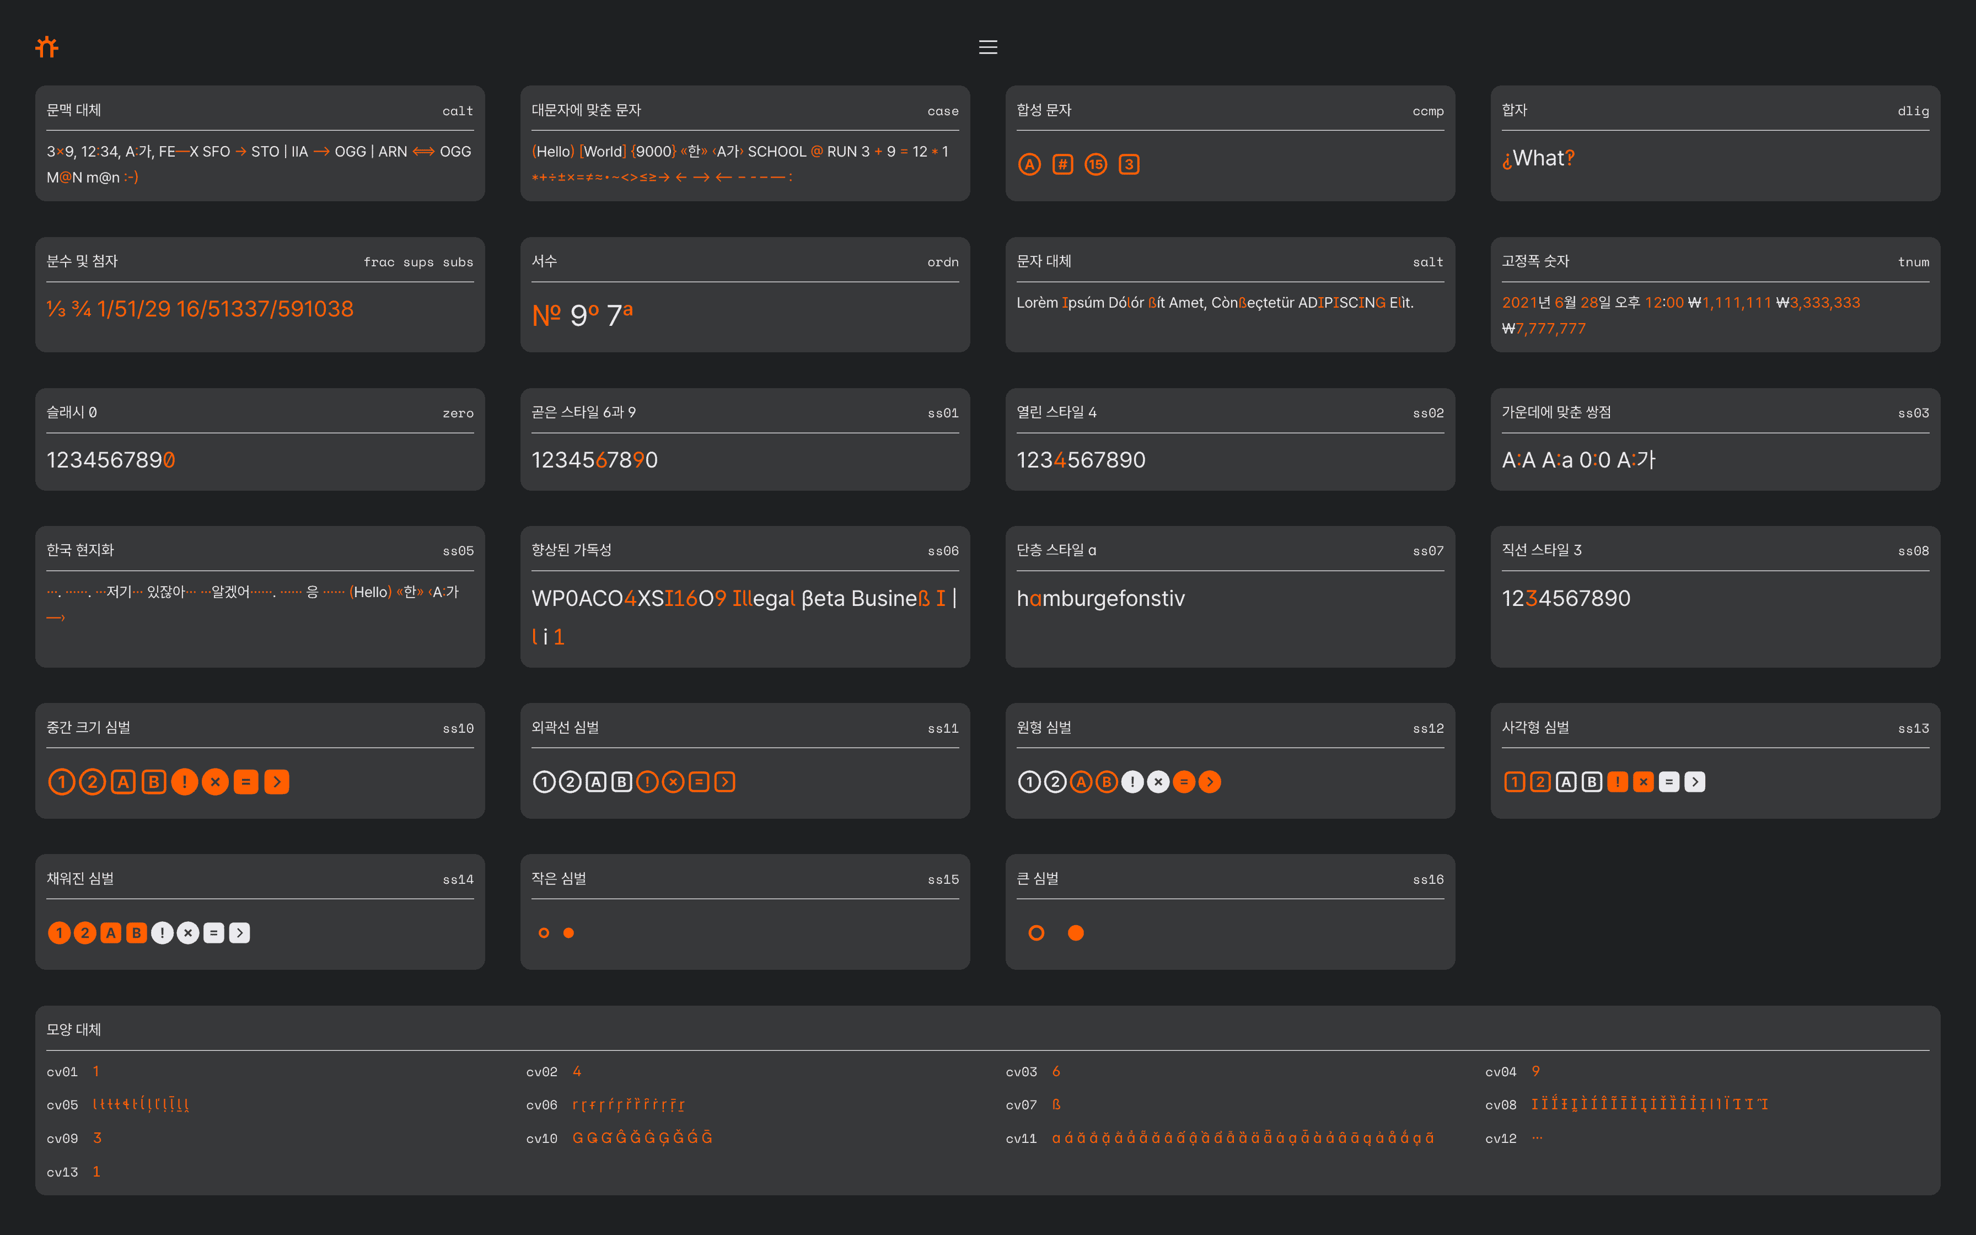Viewport: 1976px width, 1235px height.
Task: Click the orange logo icon at top left
Action: tap(47, 47)
